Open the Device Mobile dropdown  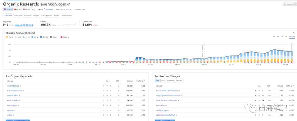pos(48,9)
